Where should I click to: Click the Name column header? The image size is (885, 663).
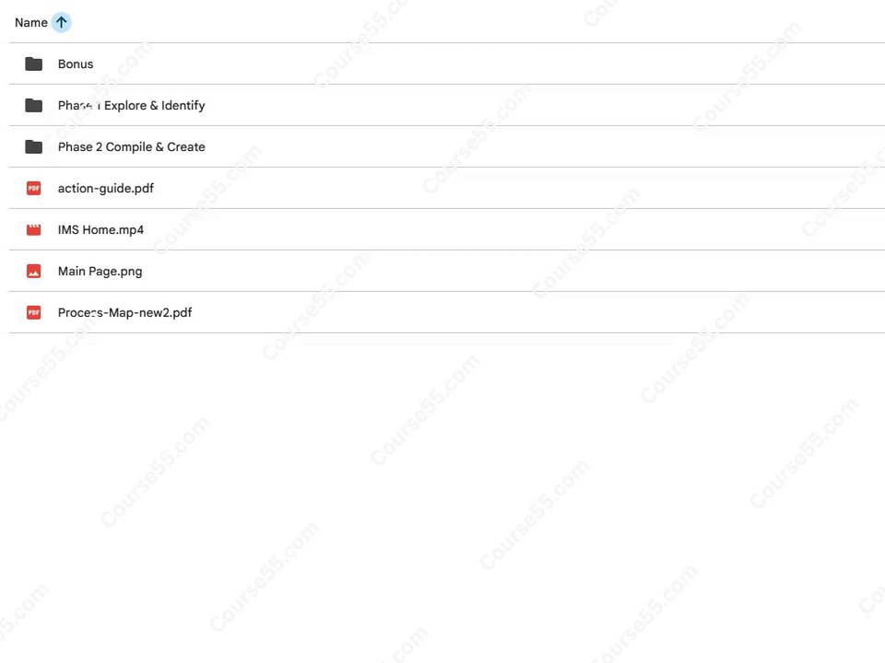coord(31,22)
